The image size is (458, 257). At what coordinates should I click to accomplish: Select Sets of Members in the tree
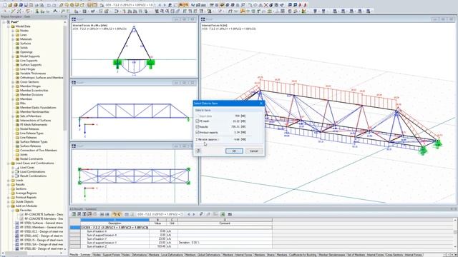[30, 116]
